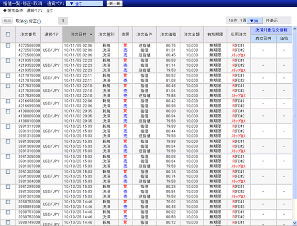The height and width of the screenshot is (226, 297).
Task: Check the box for order 3980749000
Action: point(8,222)
